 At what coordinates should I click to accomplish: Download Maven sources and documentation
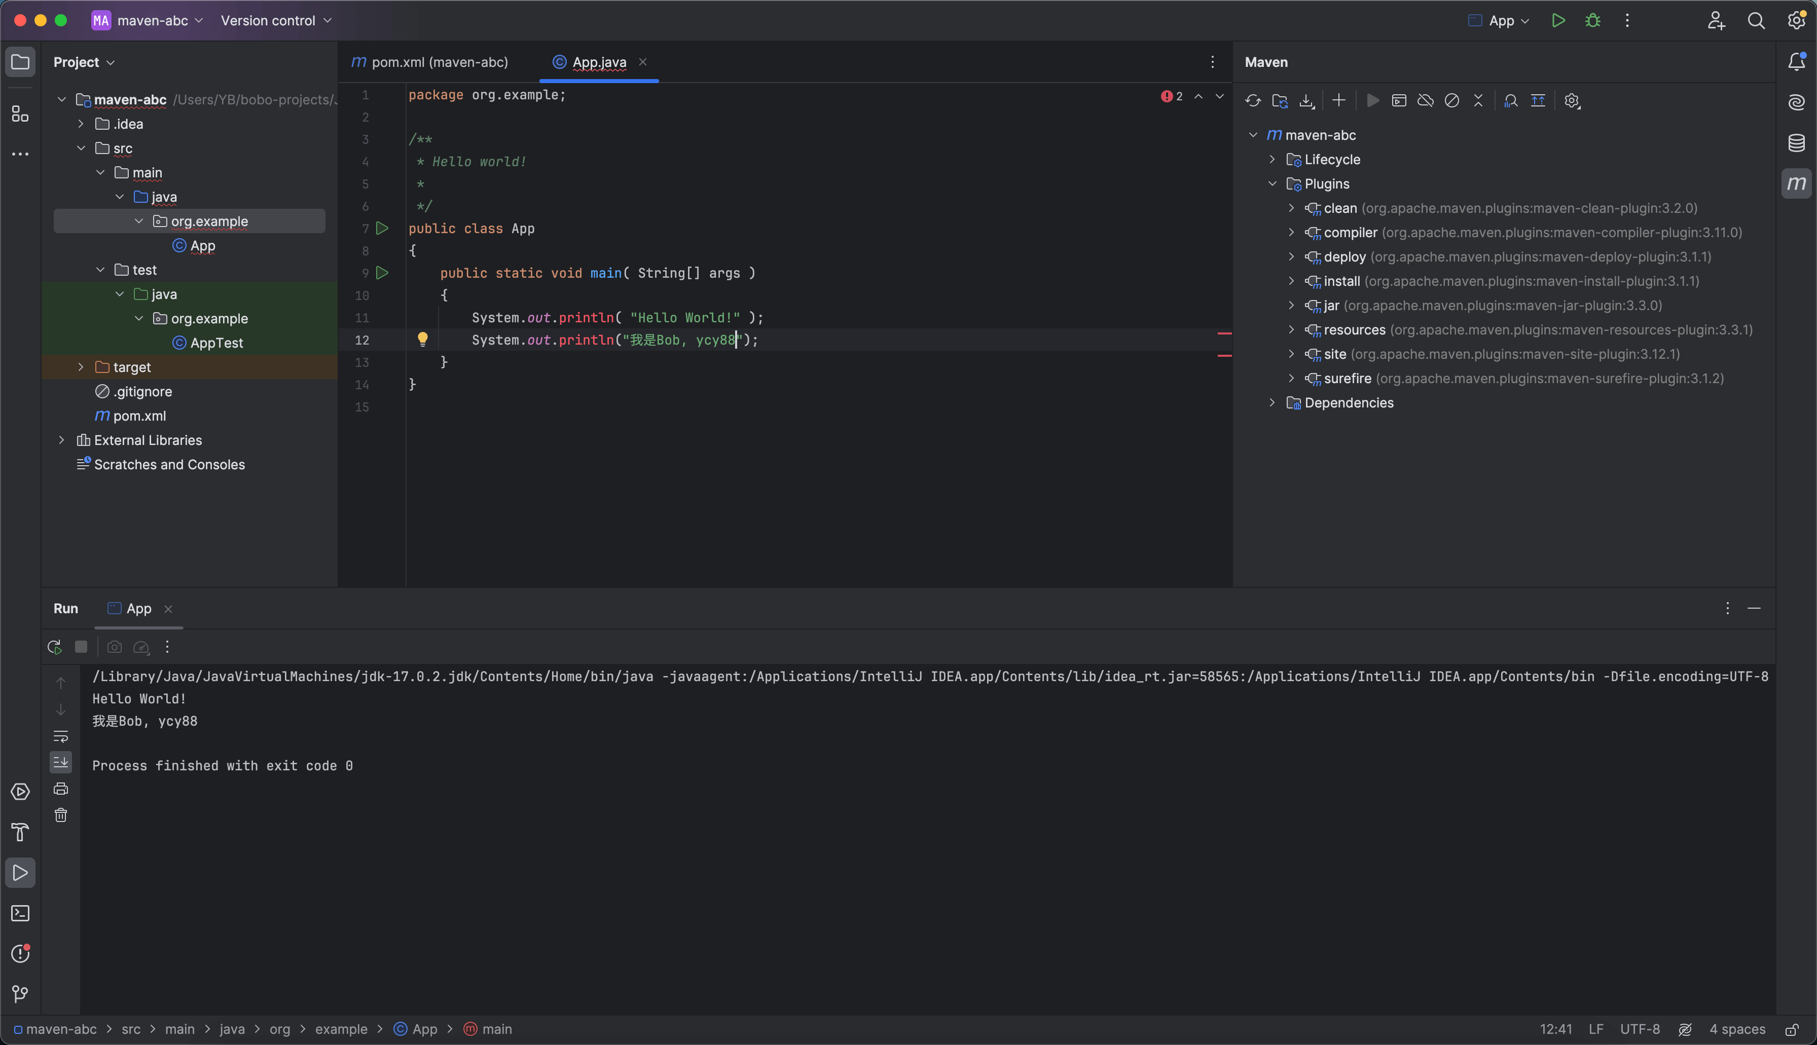pos(1306,100)
